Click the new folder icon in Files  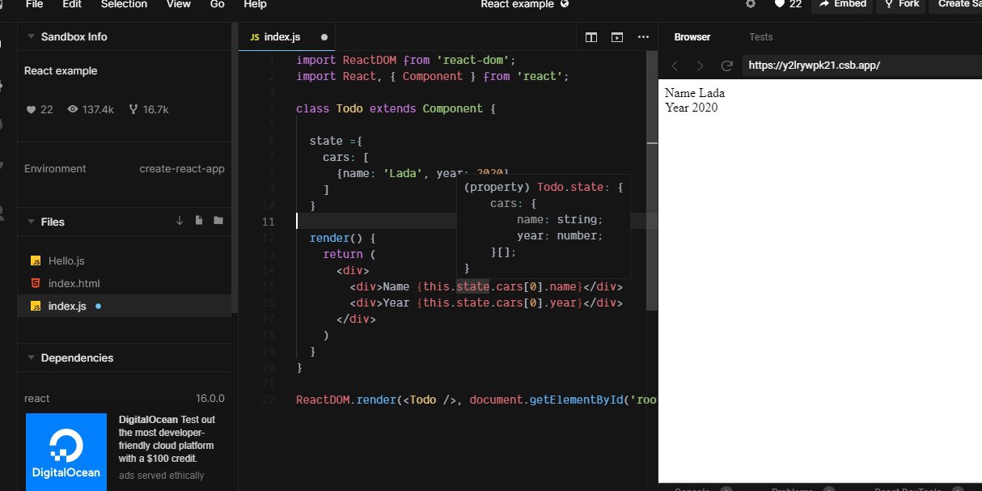(218, 221)
